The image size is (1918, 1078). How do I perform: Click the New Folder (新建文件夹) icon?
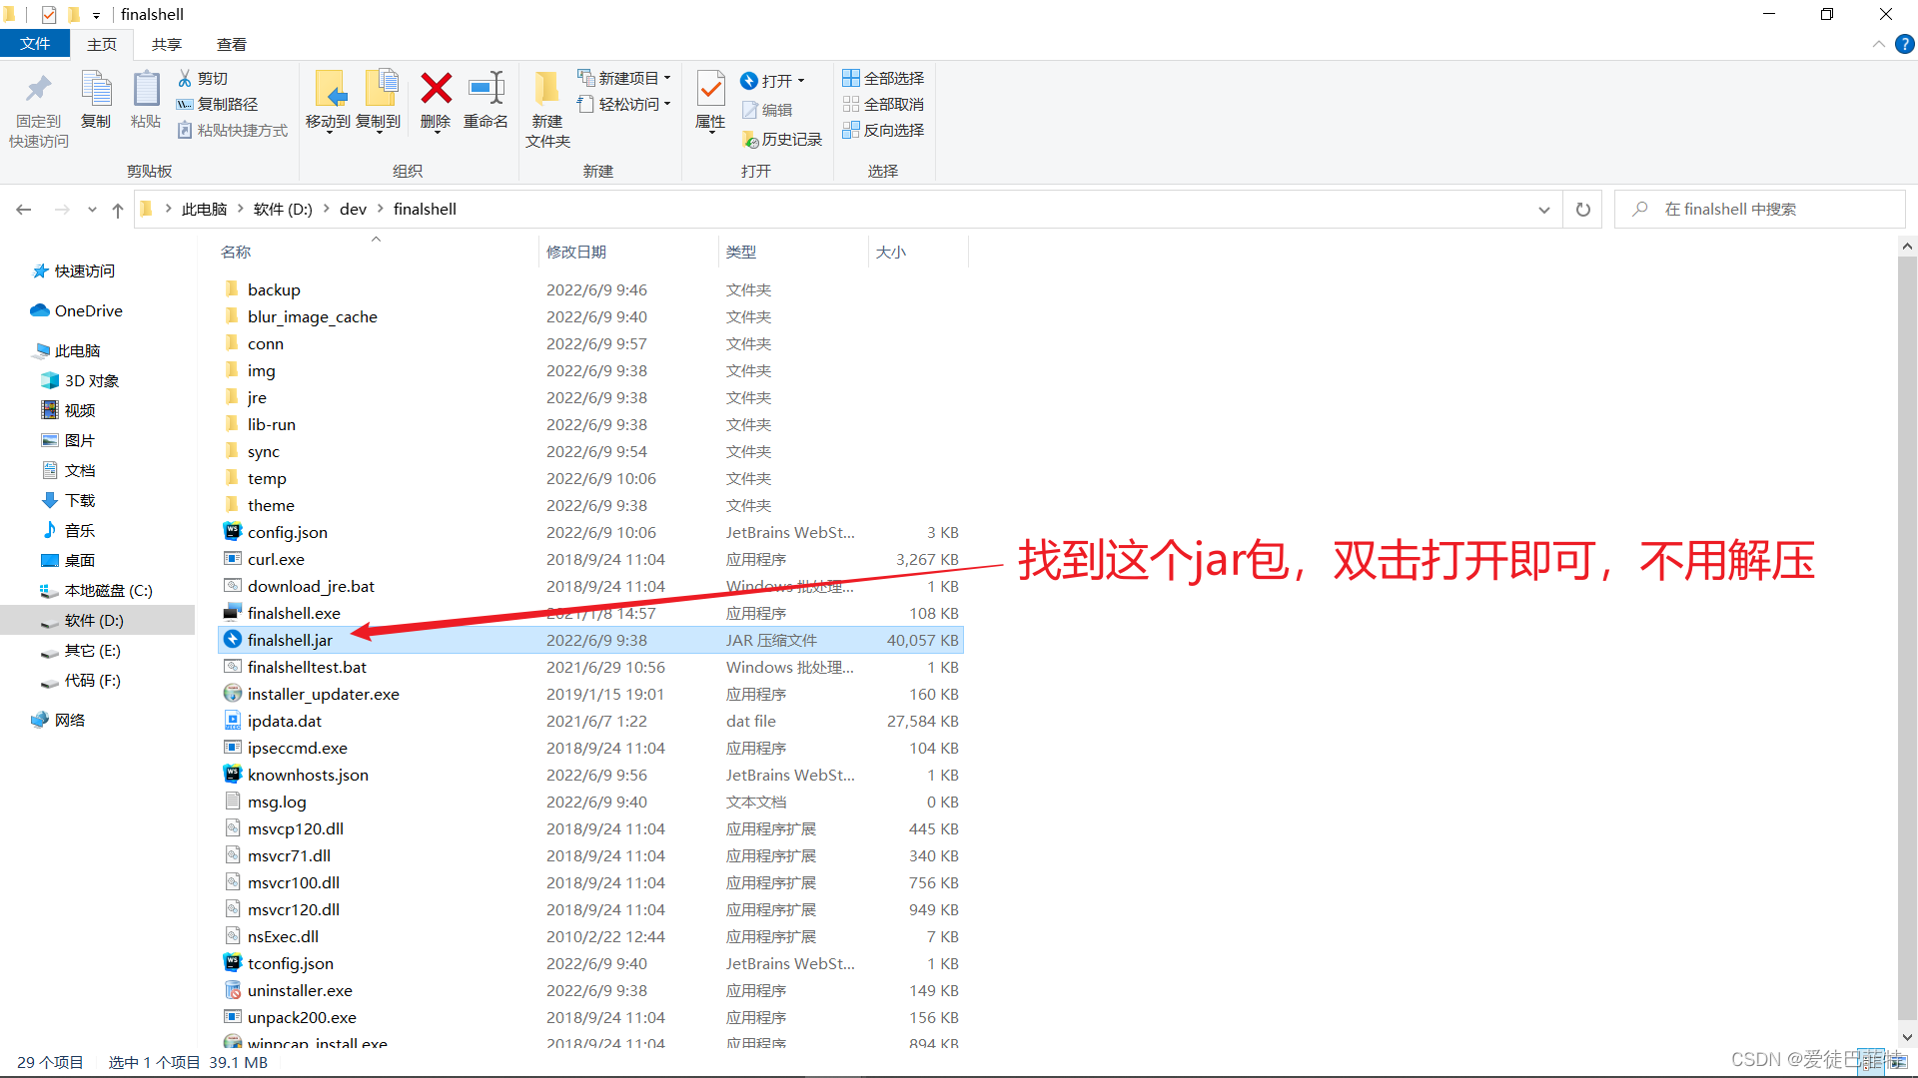pyautogui.click(x=546, y=90)
